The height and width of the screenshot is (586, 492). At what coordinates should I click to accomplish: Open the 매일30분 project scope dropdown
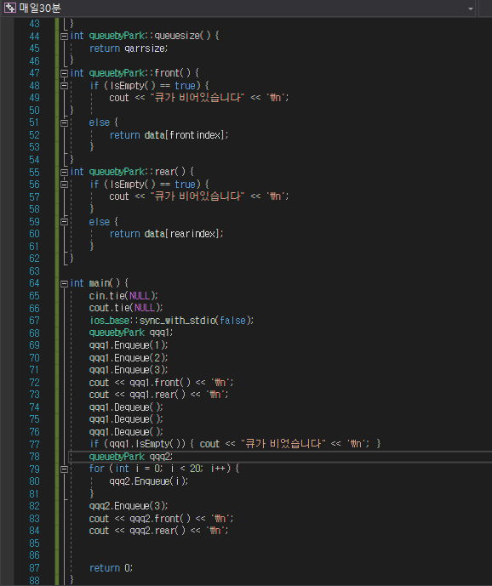point(238,8)
